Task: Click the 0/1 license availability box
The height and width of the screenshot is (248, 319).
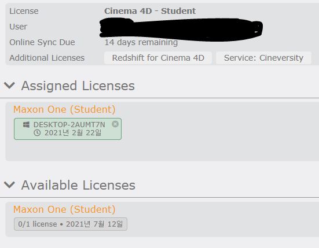Action: pyautogui.click(x=71, y=224)
